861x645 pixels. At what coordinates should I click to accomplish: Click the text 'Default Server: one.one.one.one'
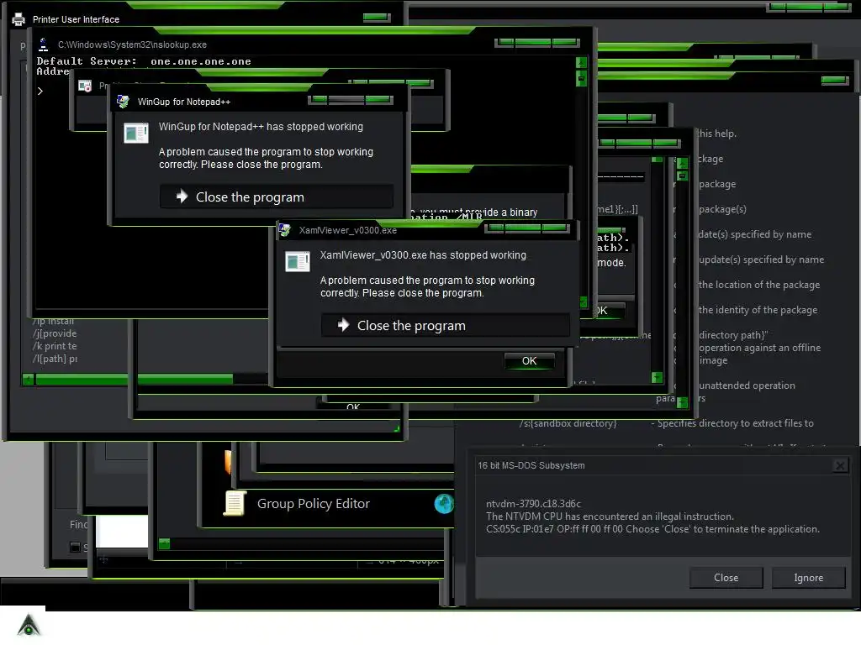[x=144, y=61]
